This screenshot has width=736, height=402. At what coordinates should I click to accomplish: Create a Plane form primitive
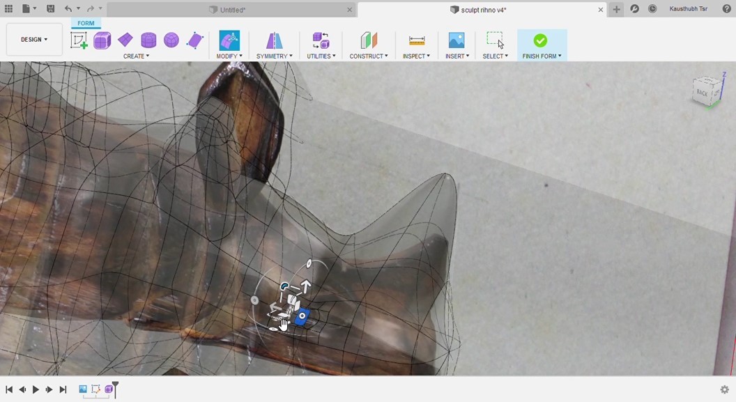pyautogui.click(x=125, y=40)
